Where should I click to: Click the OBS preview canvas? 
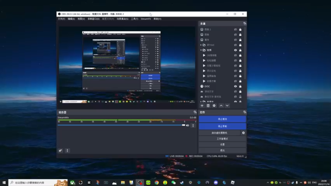coord(127,65)
